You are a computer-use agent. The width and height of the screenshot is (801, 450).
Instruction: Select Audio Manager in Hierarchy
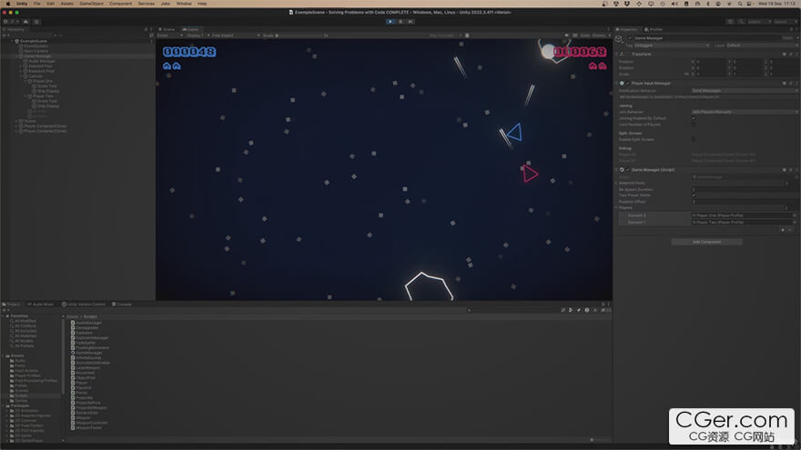tap(41, 61)
